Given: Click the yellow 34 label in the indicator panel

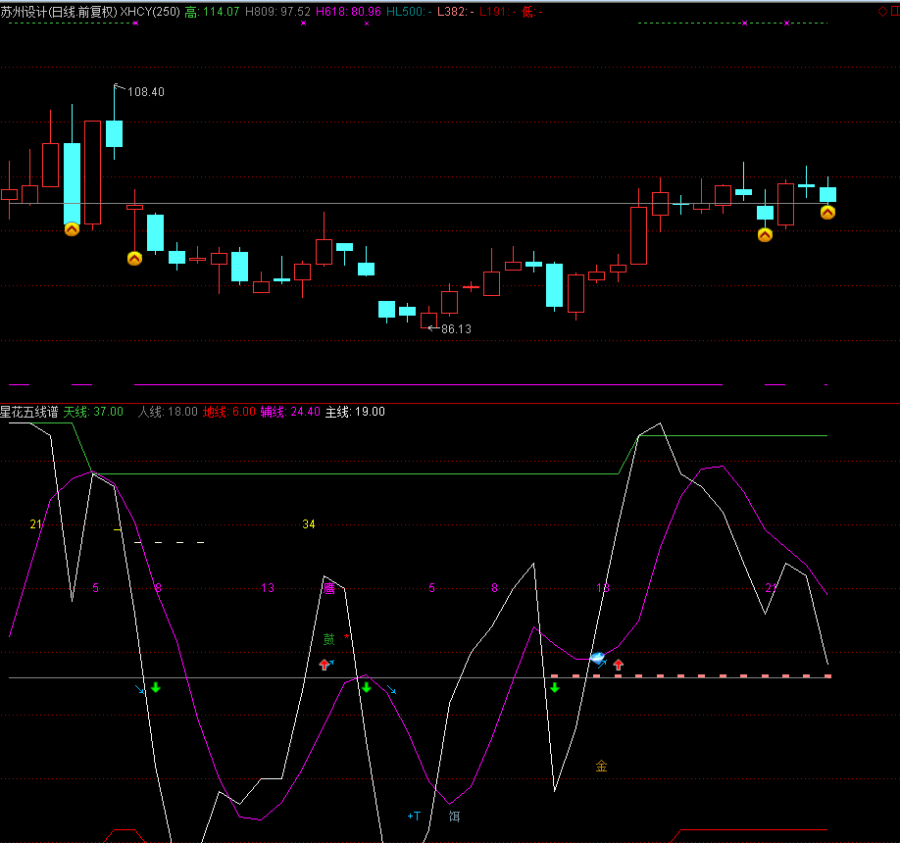Looking at the screenshot, I should pos(309,523).
